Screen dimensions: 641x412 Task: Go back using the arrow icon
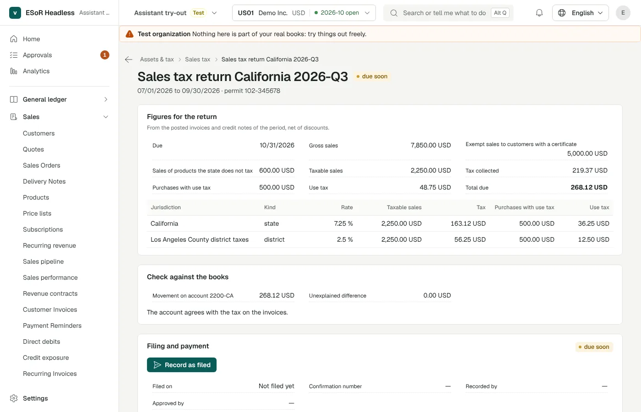[129, 60]
